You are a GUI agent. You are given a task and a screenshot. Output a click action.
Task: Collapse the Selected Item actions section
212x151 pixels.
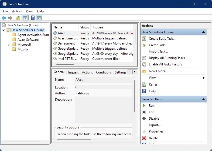click(x=203, y=99)
